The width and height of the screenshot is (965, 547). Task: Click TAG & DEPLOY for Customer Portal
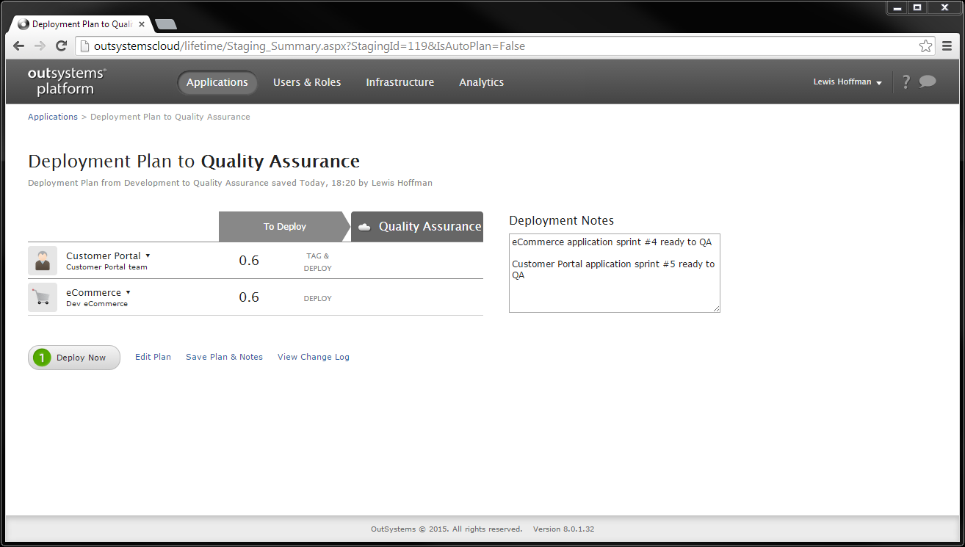click(318, 262)
